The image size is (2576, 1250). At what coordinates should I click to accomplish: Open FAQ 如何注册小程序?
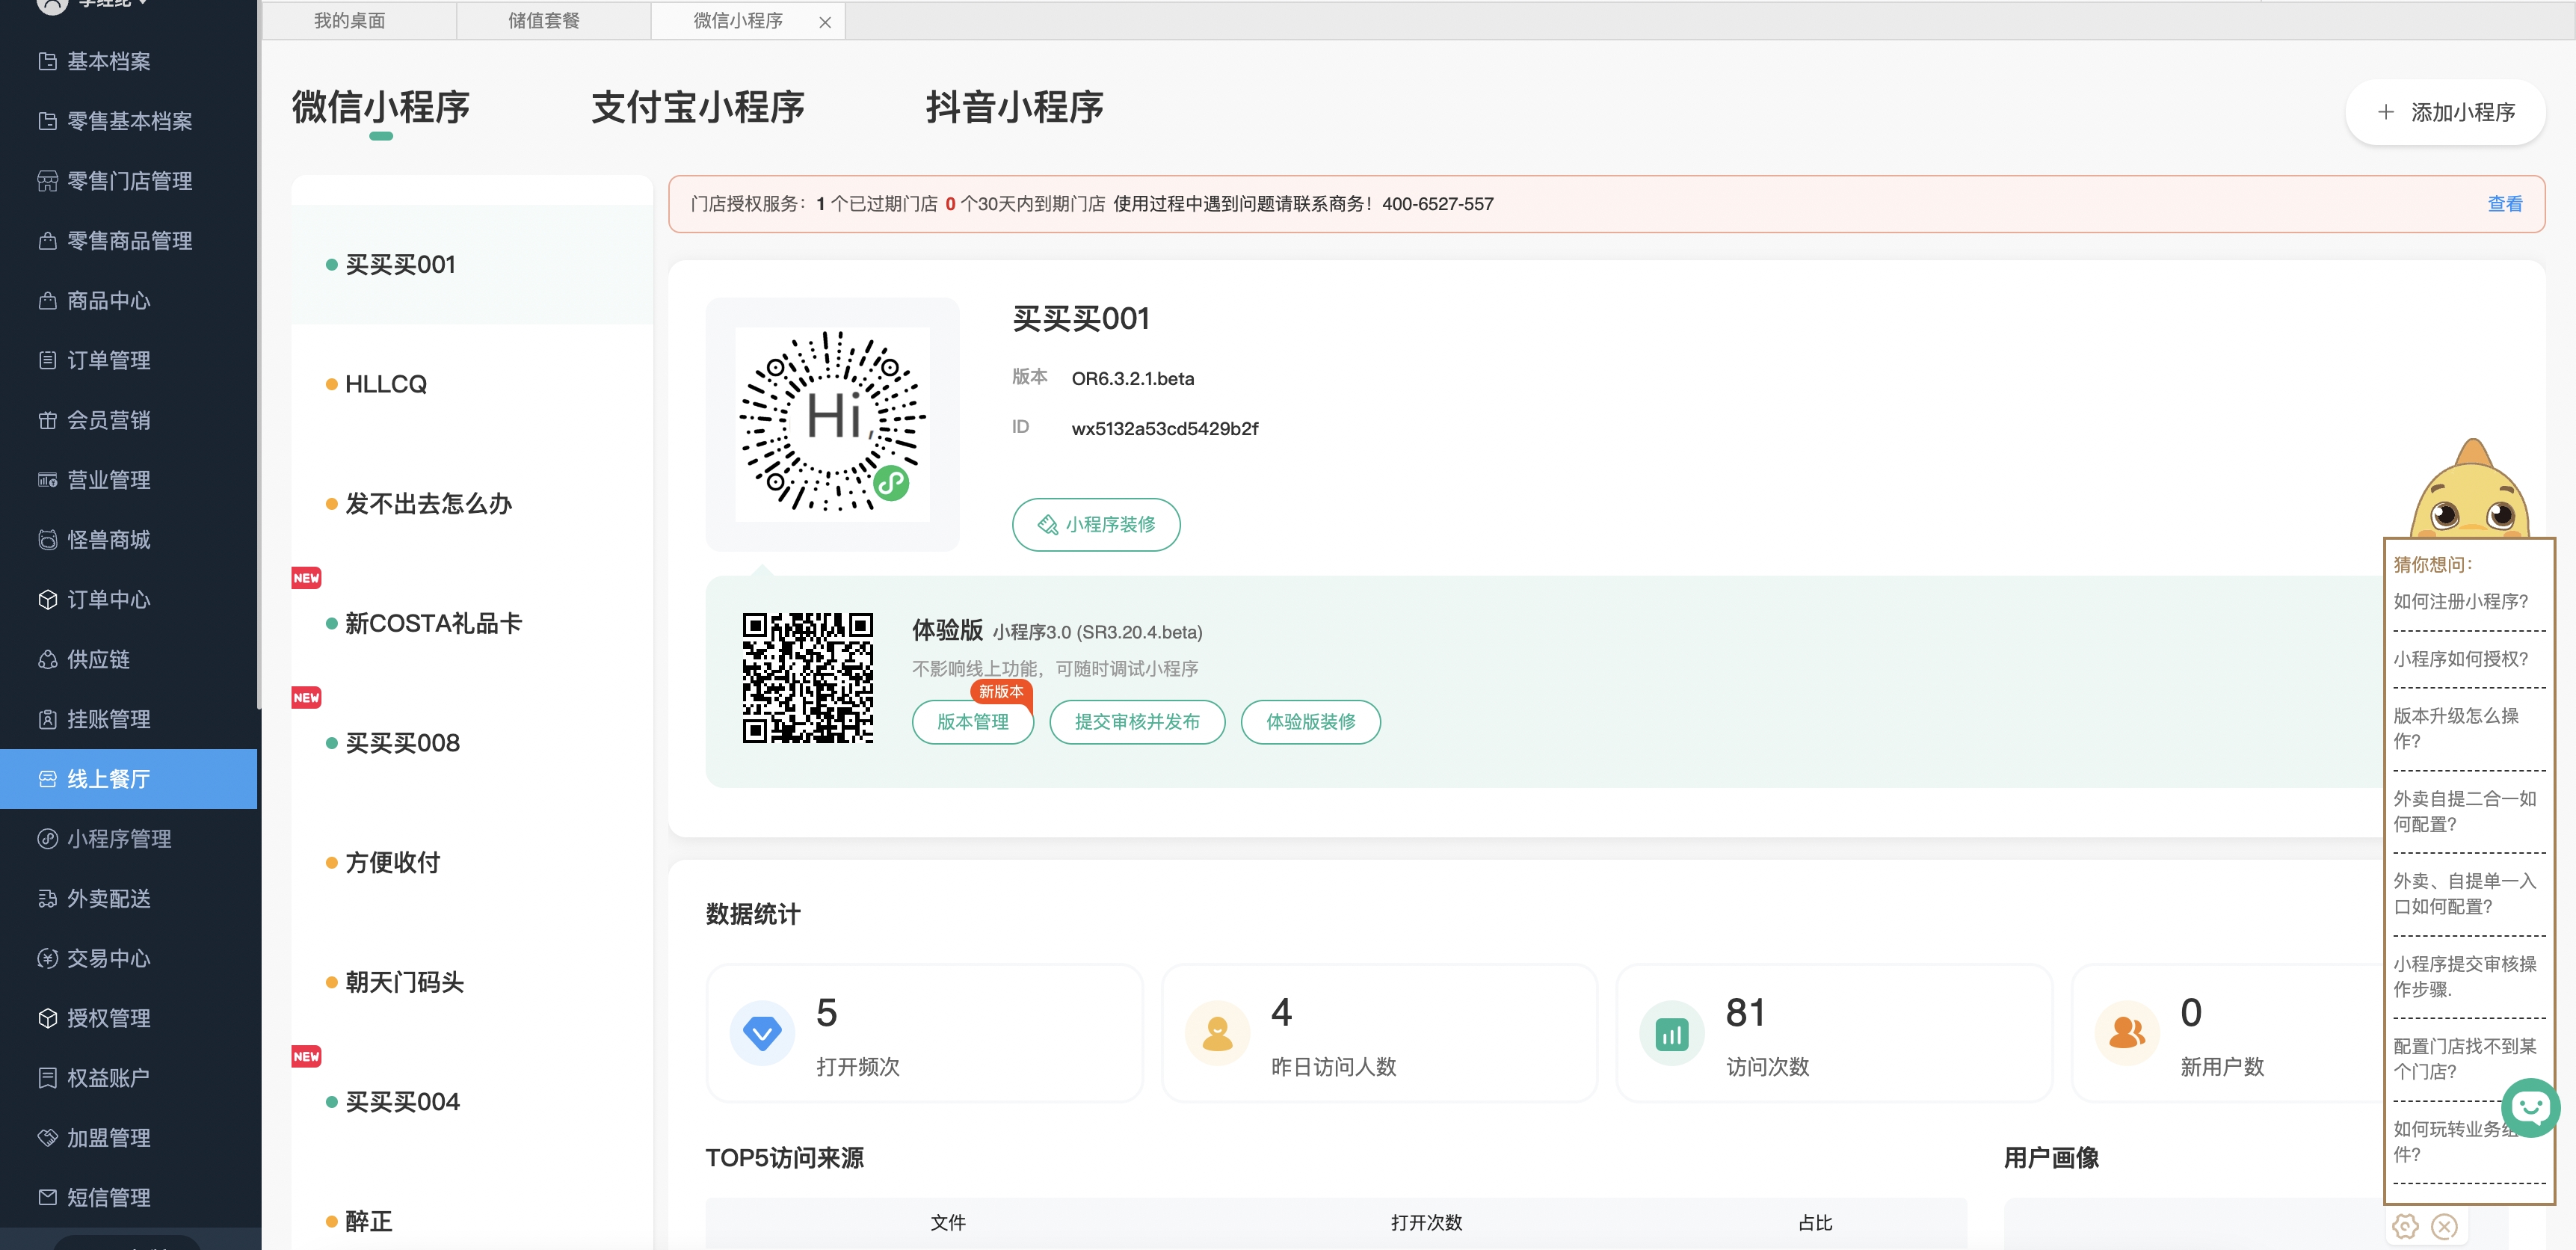point(2460,602)
